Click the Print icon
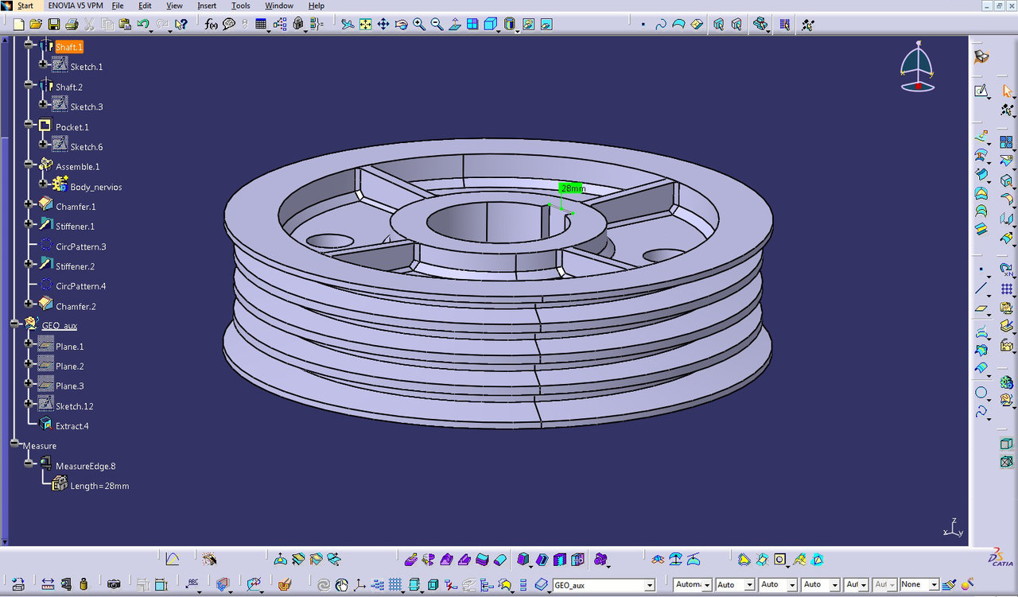 point(72,25)
